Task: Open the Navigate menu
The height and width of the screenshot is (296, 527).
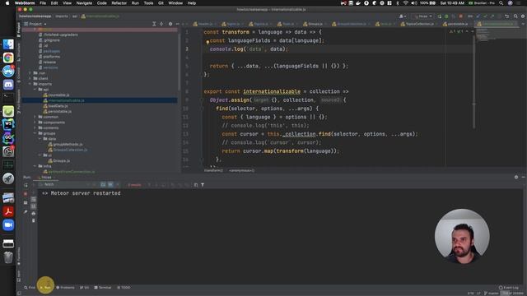Action: [84, 3]
